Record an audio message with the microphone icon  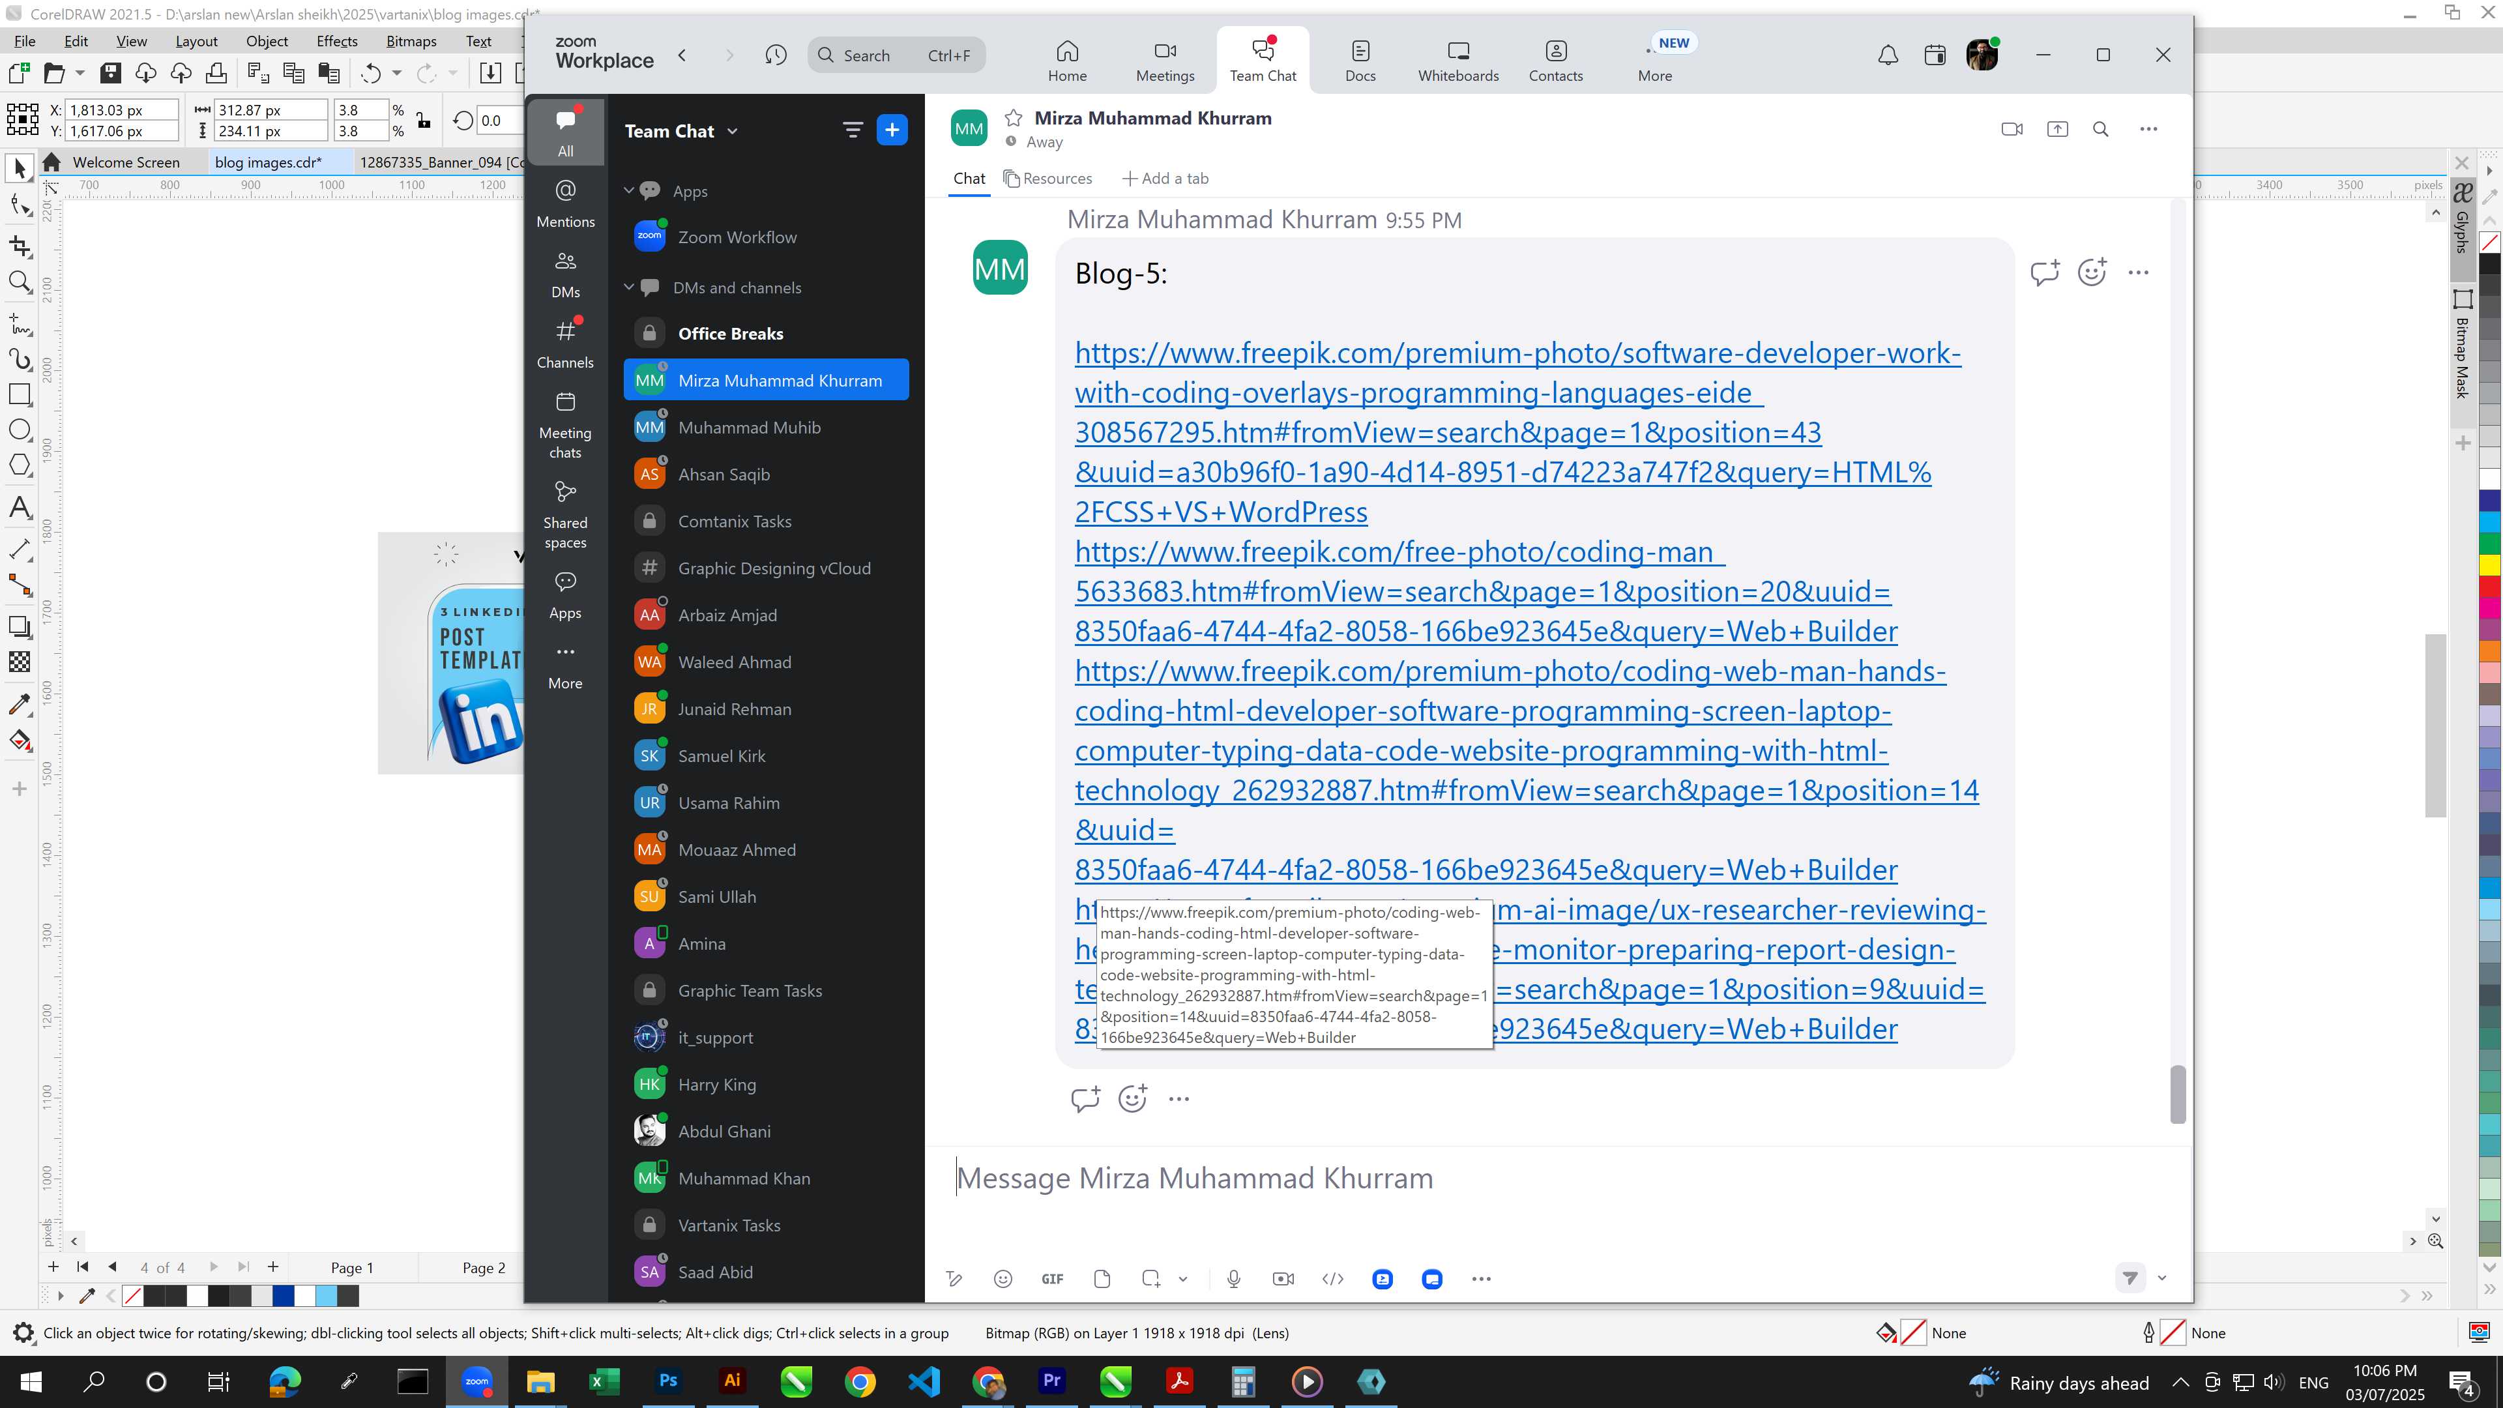(1234, 1279)
